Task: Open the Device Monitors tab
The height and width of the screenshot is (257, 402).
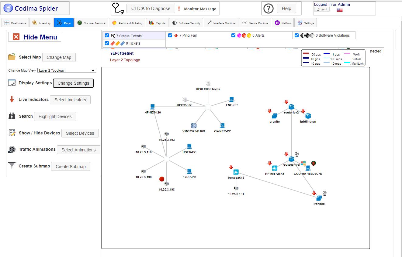Action: 255,23
